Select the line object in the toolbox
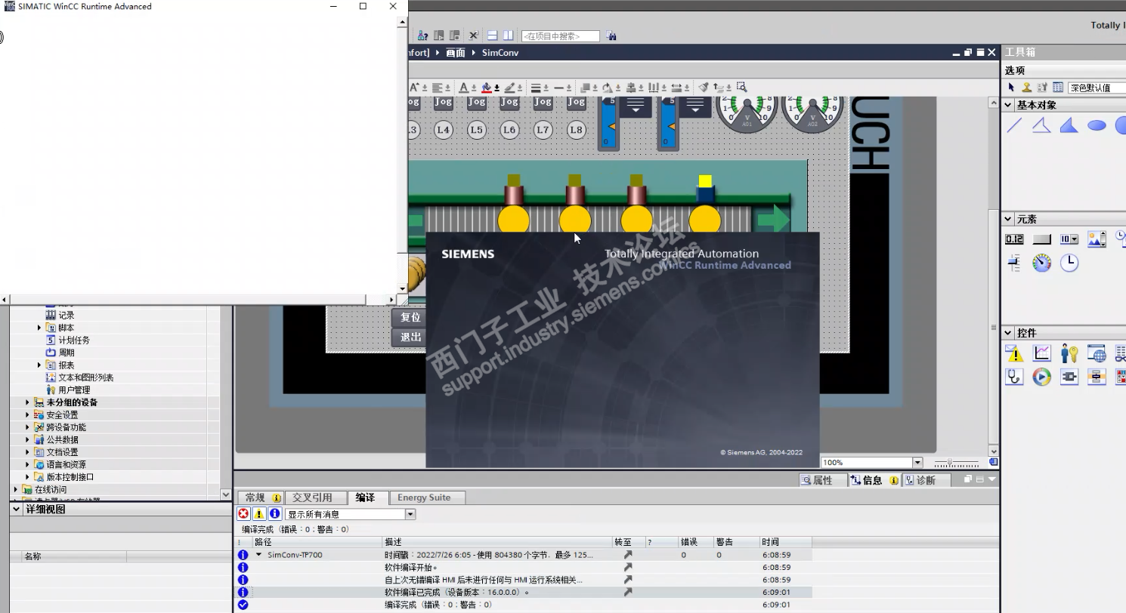Image resolution: width=1126 pixels, height=613 pixels. [x=1014, y=125]
